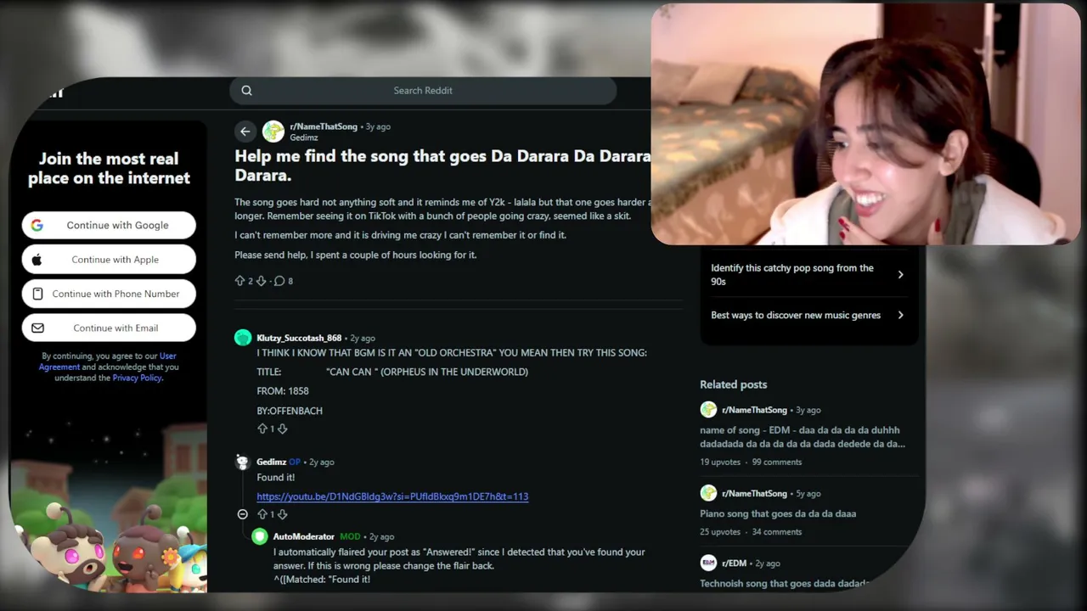Open subreddit avatar on the Piano song related post
1087x611 pixels.
tap(708, 493)
